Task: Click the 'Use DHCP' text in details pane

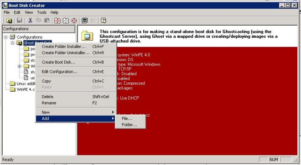Action: 130,98
